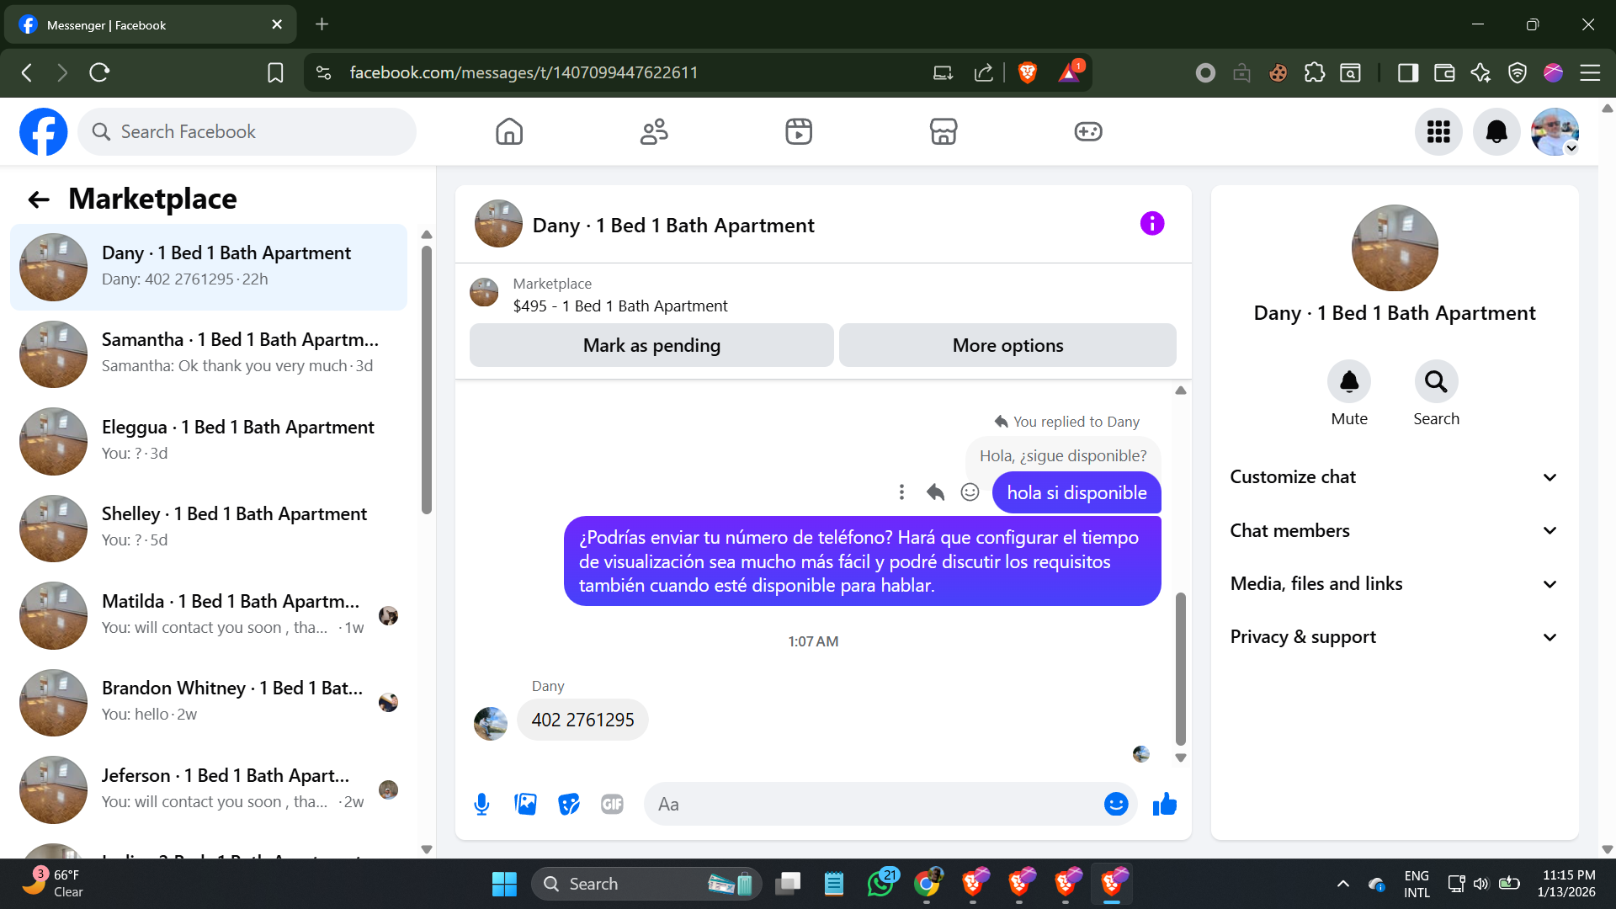The width and height of the screenshot is (1616, 909).
Task: Open the GIF picker icon
Action: tap(612, 805)
